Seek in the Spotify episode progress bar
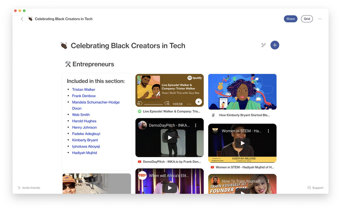 [153, 104]
